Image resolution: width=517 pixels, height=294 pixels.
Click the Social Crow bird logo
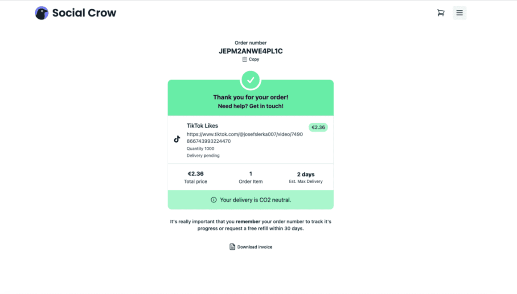point(41,13)
